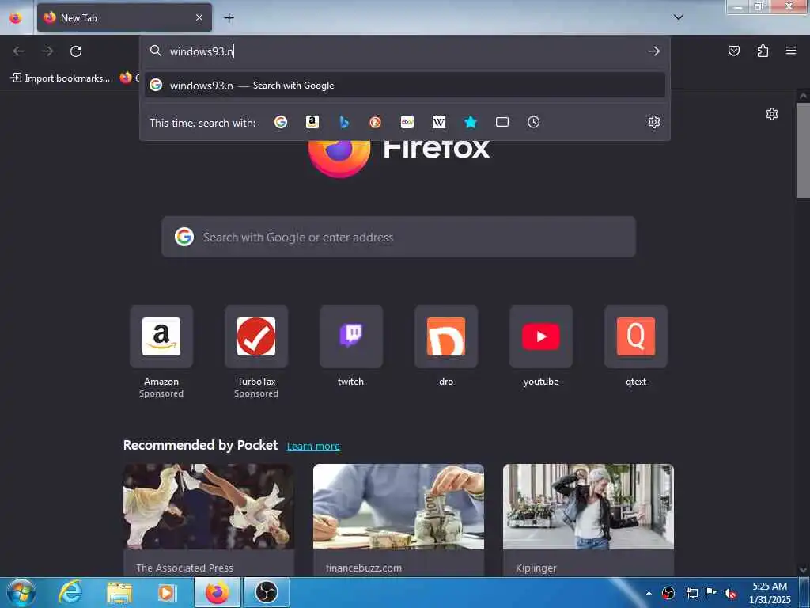Close the New Tab tab
The height and width of the screenshot is (608, 810).
click(x=199, y=17)
